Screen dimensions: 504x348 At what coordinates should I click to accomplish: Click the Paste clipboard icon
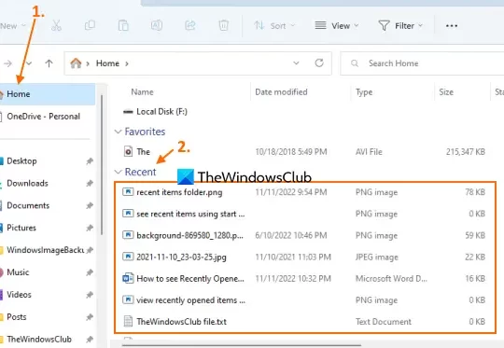pos(123,25)
